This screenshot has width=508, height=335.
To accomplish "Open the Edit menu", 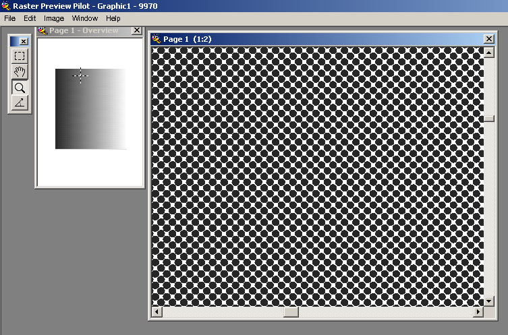I will point(30,18).
